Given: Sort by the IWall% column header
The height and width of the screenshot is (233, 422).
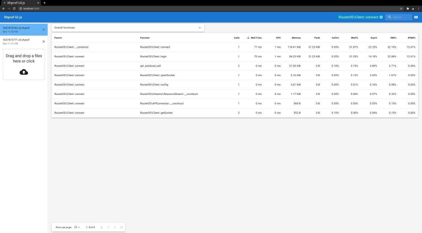Looking at the screenshot, I should coord(354,38).
